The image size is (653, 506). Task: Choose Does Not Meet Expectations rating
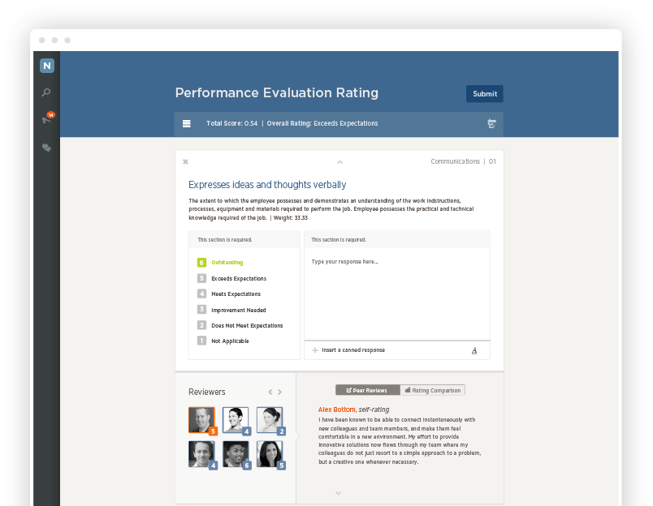[x=240, y=325]
